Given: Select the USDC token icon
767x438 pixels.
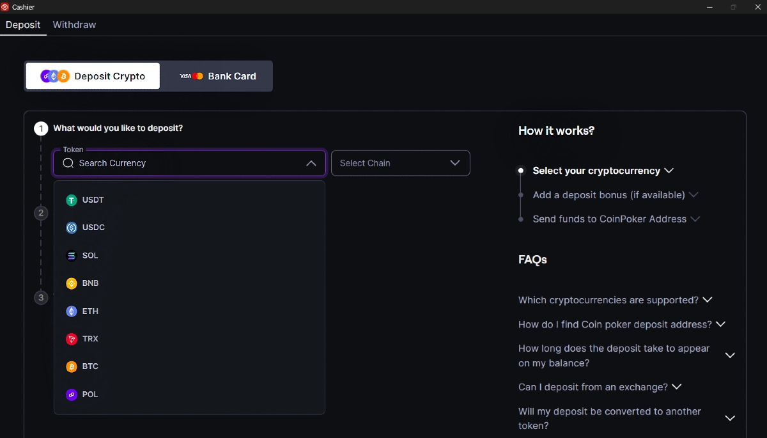Looking at the screenshot, I should pyautogui.click(x=72, y=227).
